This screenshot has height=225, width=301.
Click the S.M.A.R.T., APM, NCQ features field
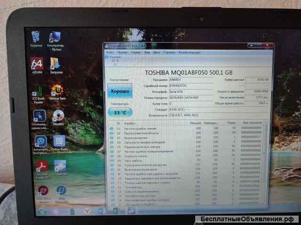point(219,115)
